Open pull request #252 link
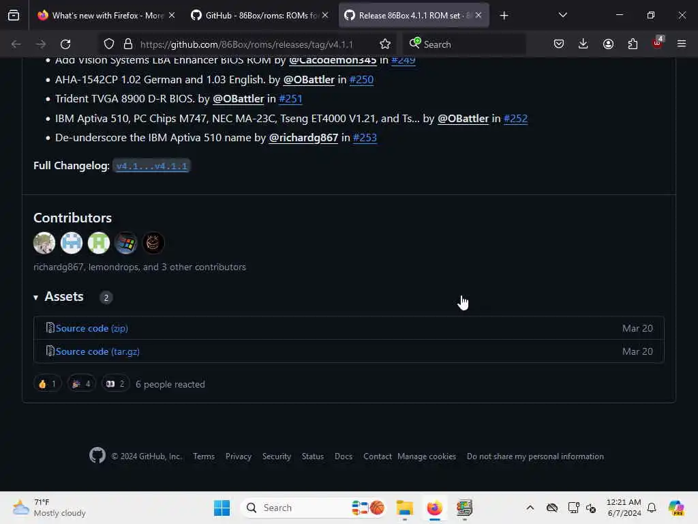Viewport: 698px width, 524px height. 515,119
